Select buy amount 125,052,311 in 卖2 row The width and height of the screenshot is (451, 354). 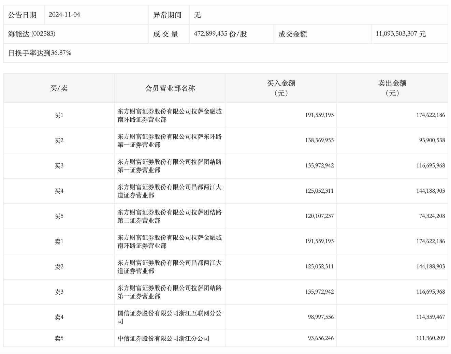point(319,267)
